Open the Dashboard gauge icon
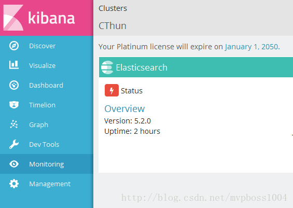This screenshot has height=208, width=293. click(14, 85)
